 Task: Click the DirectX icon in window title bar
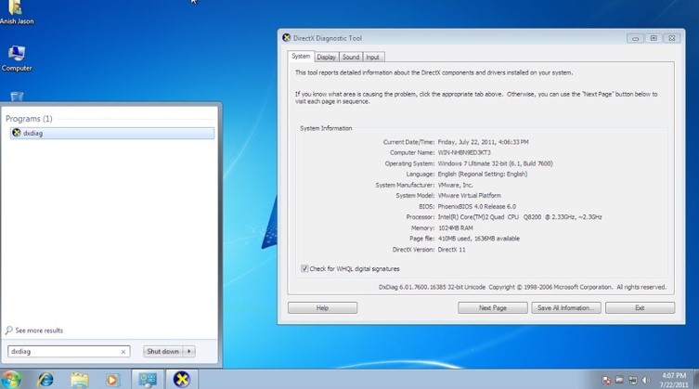point(286,38)
